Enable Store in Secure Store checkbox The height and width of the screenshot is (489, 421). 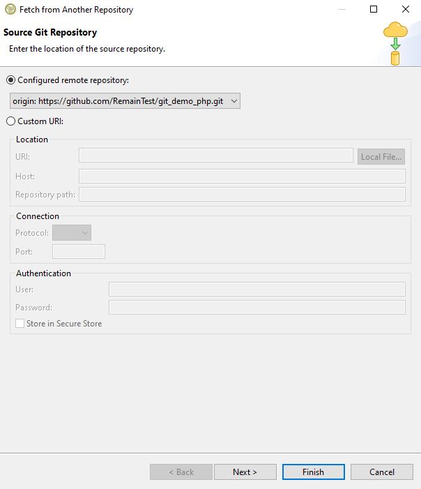click(20, 324)
